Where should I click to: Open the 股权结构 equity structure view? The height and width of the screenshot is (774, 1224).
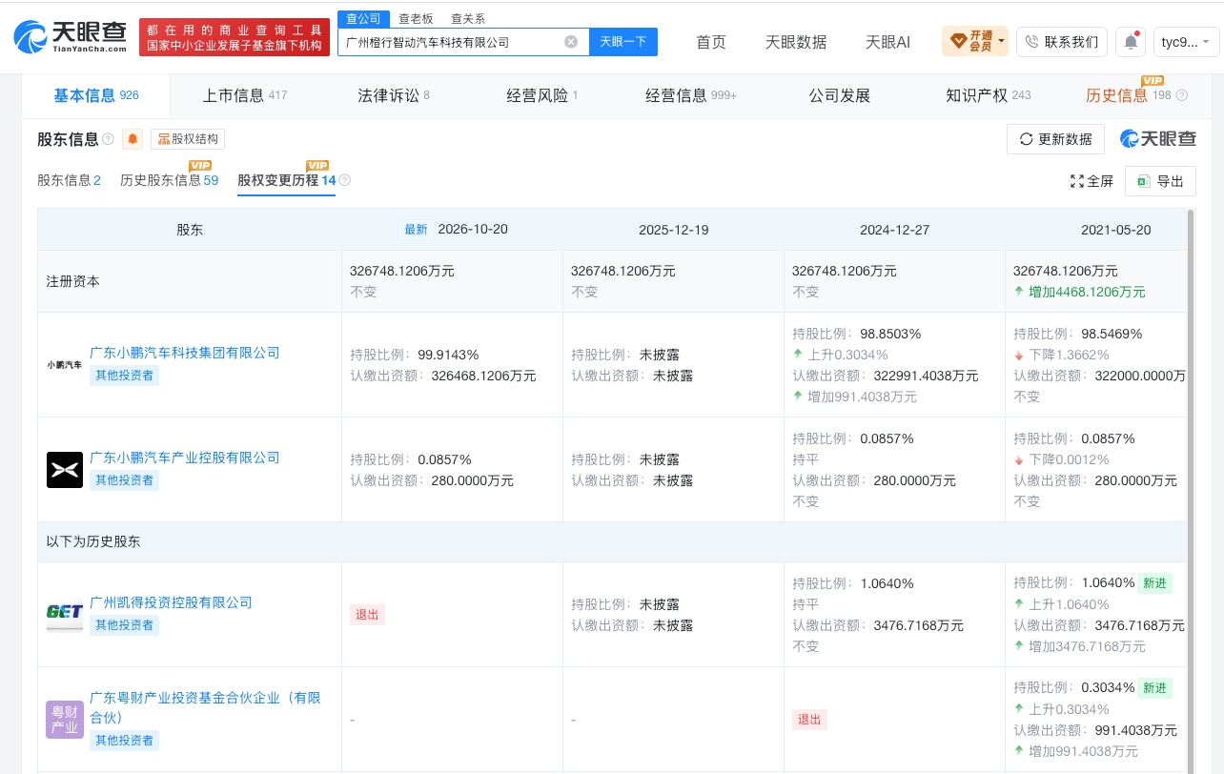pyautogui.click(x=188, y=139)
